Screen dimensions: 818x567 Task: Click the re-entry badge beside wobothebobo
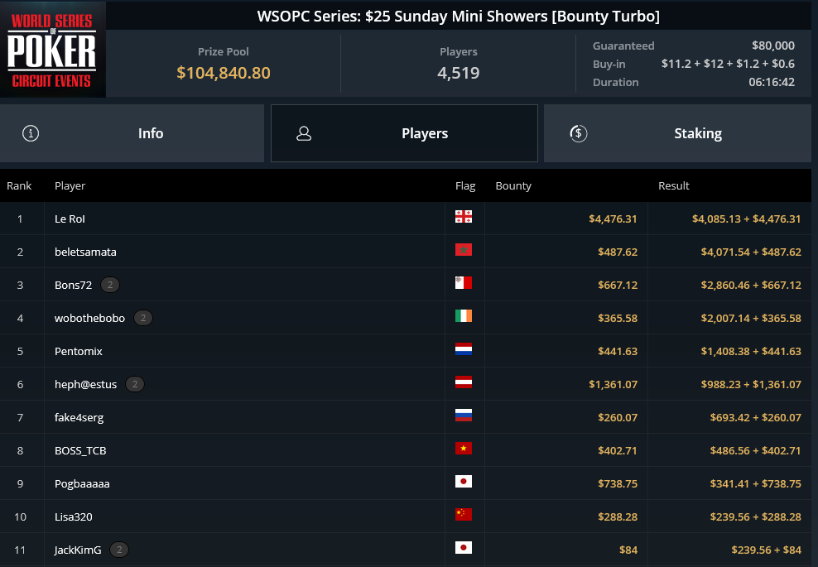pyautogui.click(x=143, y=318)
